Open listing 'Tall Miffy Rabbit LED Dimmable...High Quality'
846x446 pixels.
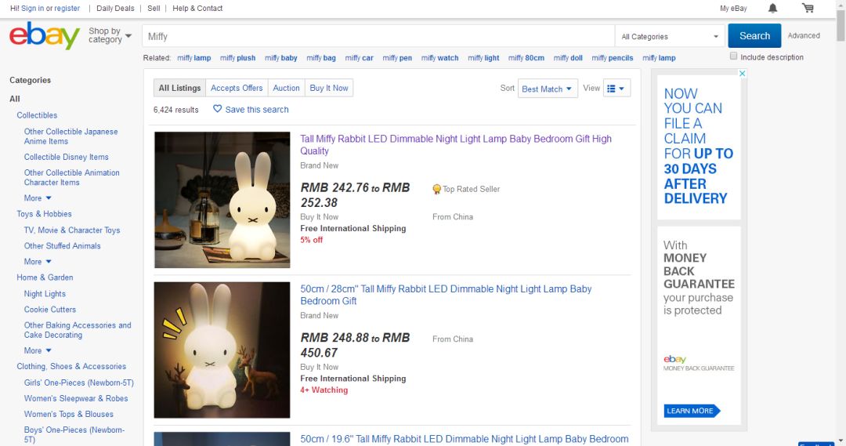(456, 145)
